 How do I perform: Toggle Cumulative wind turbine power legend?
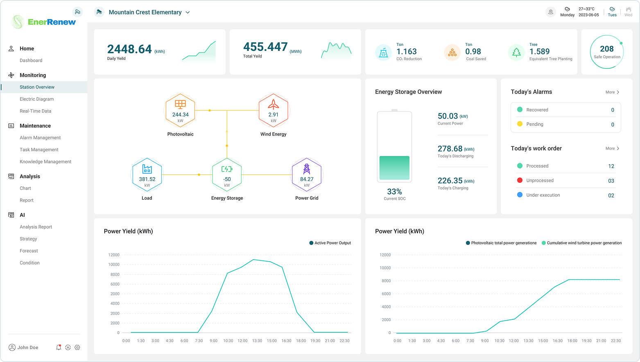click(x=581, y=243)
